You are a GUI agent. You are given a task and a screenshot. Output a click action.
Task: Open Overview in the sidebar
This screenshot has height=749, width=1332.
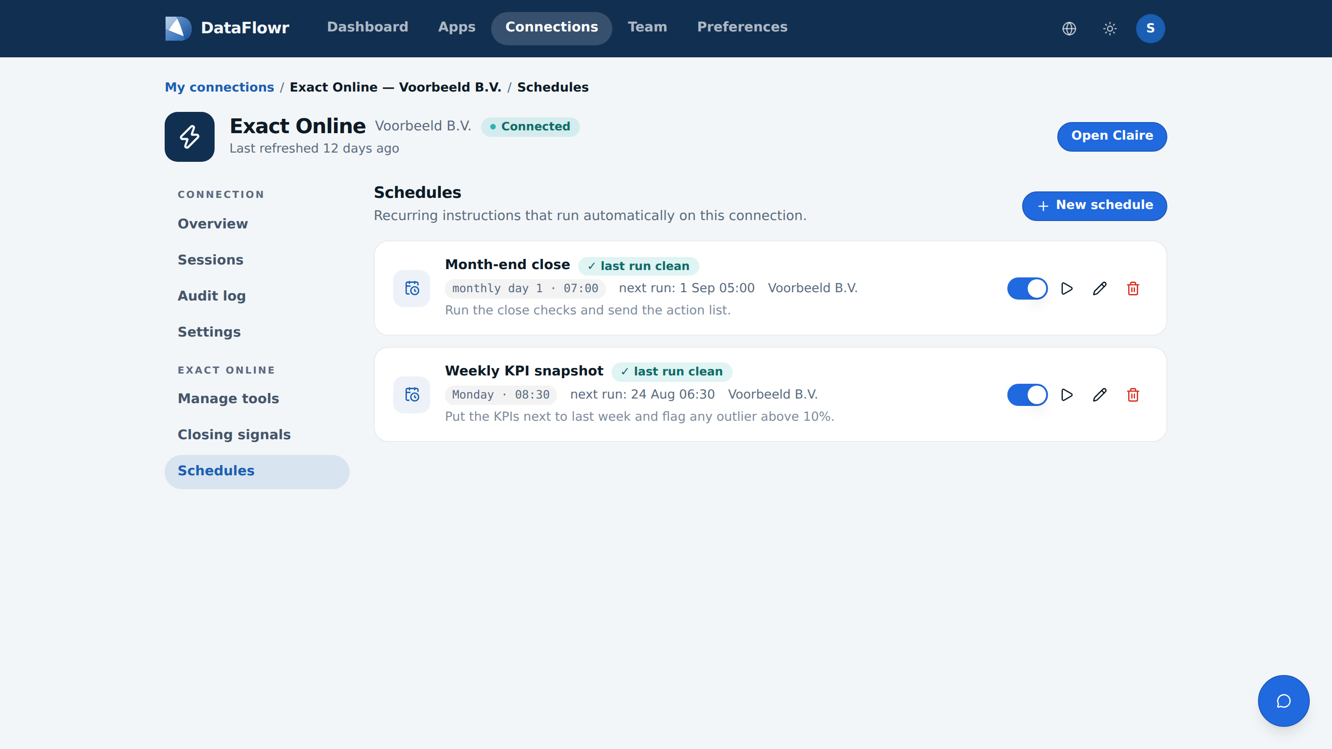click(x=257, y=224)
